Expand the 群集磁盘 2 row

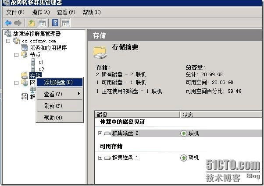pyautogui.click(x=100, y=133)
